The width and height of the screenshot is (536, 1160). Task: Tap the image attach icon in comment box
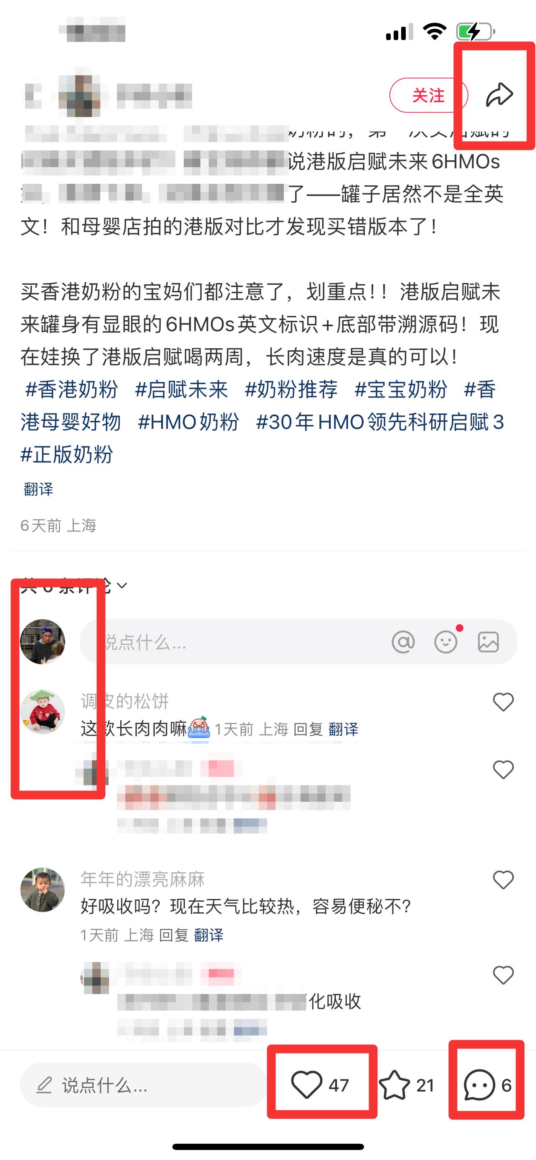(x=488, y=642)
